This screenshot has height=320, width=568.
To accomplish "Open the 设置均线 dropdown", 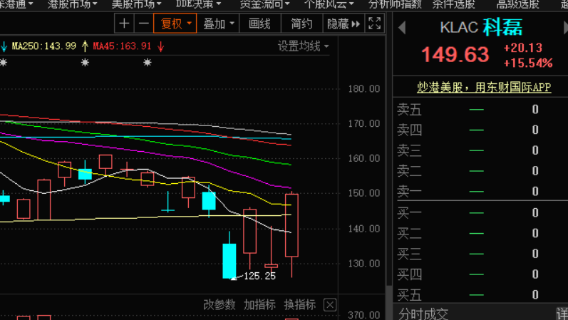I will [303, 46].
